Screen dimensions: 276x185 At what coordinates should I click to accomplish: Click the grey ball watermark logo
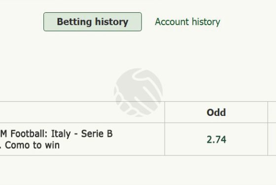coord(138,93)
